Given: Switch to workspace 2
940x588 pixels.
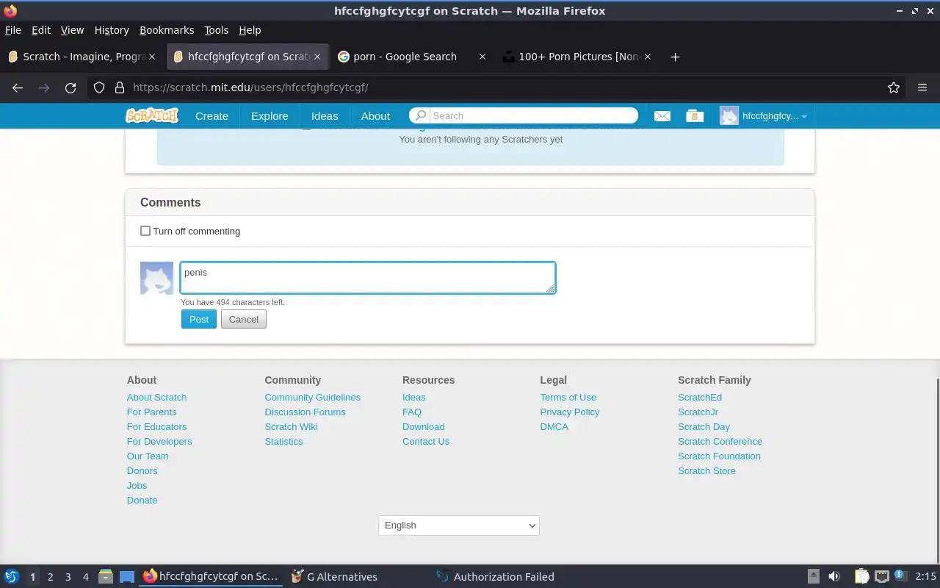Looking at the screenshot, I should 50,577.
